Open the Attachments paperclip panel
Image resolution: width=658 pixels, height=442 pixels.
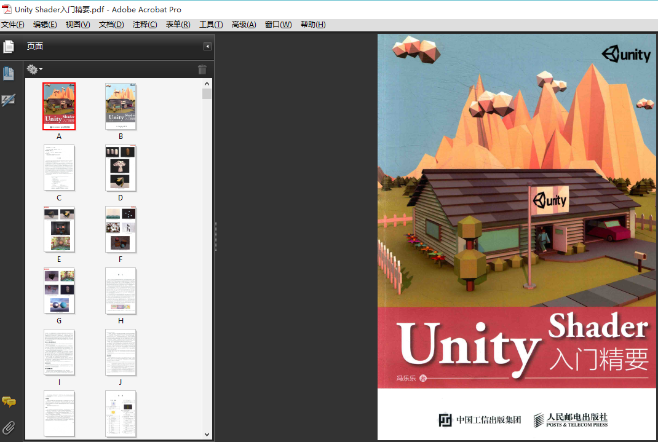coord(9,428)
